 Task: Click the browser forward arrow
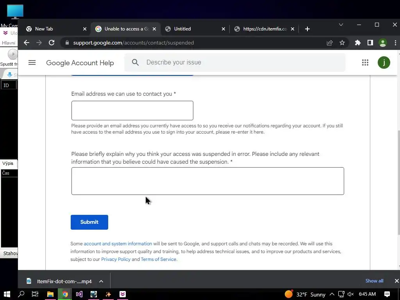(x=39, y=43)
